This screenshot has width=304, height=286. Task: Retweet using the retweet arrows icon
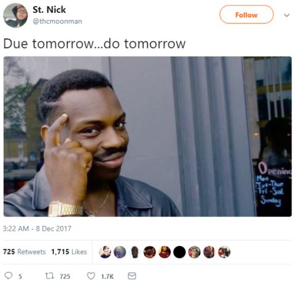[50, 276]
